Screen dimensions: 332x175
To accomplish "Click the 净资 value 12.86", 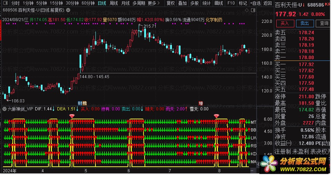I will pos(308,137).
